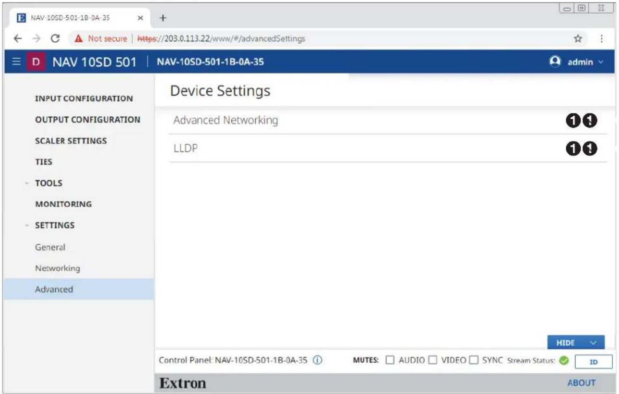Viewport: 619px width, 394px height.
Task: Bookmark this page with the star icon
Action: pos(578,38)
